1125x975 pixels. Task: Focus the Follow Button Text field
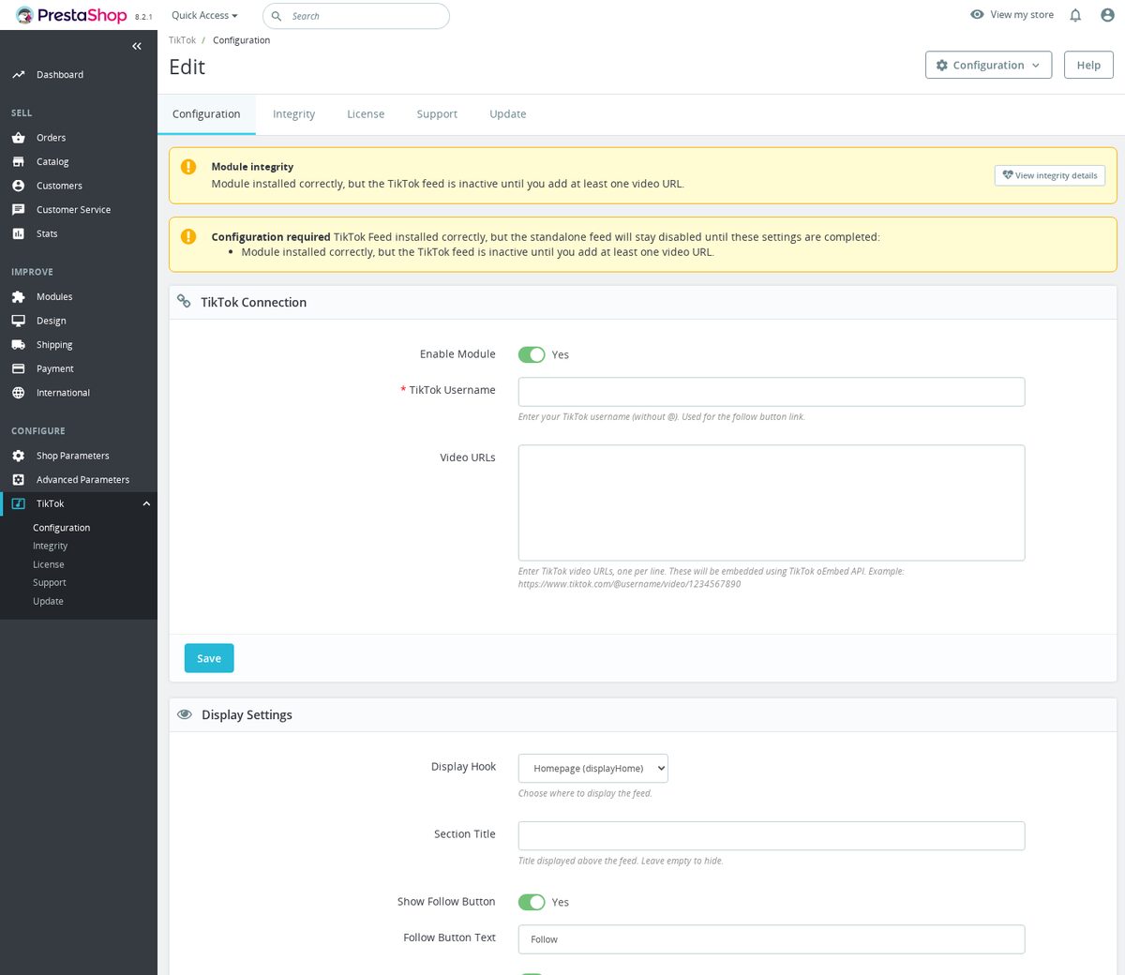pos(772,939)
